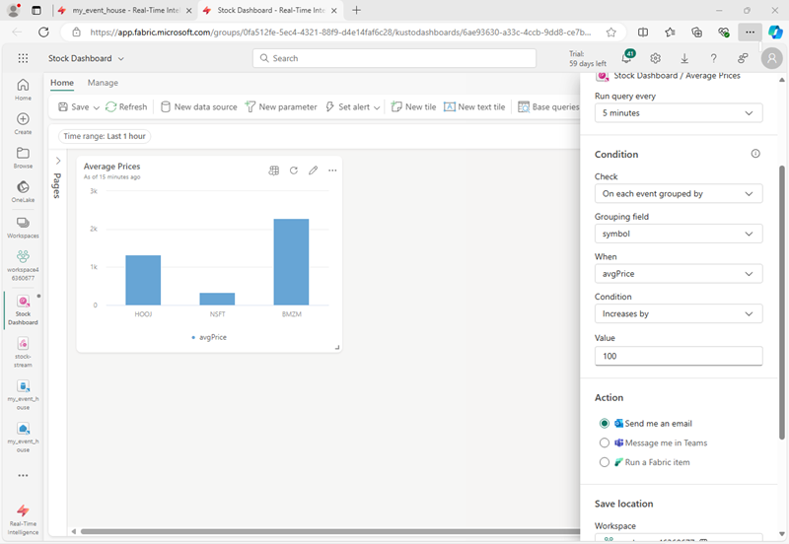Click New data source
789x544 pixels.
point(199,107)
